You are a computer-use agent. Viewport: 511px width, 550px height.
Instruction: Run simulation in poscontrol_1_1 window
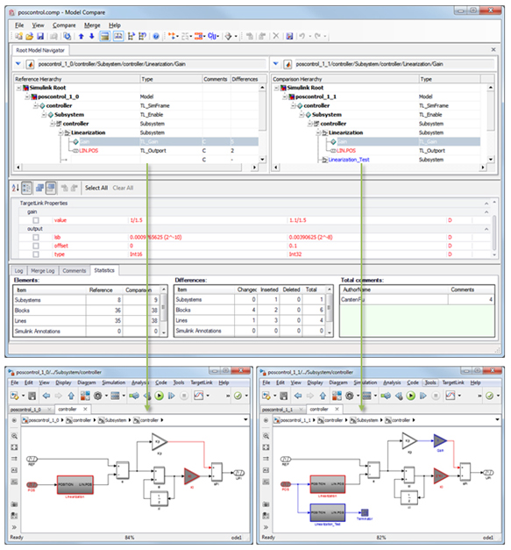point(410,396)
